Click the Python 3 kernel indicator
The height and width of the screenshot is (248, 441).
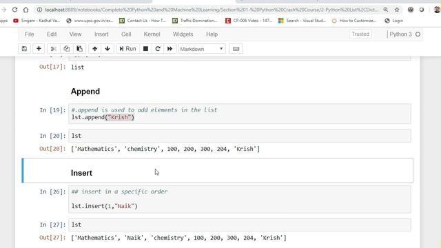click(x=400, y=34)
